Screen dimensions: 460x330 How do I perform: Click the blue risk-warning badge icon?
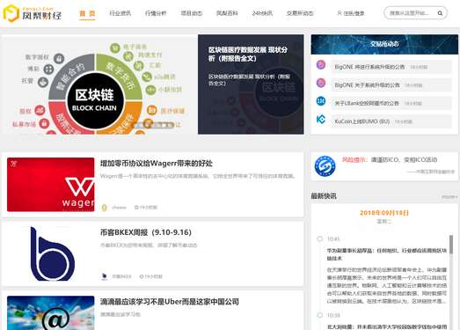(x=325, y=166)
